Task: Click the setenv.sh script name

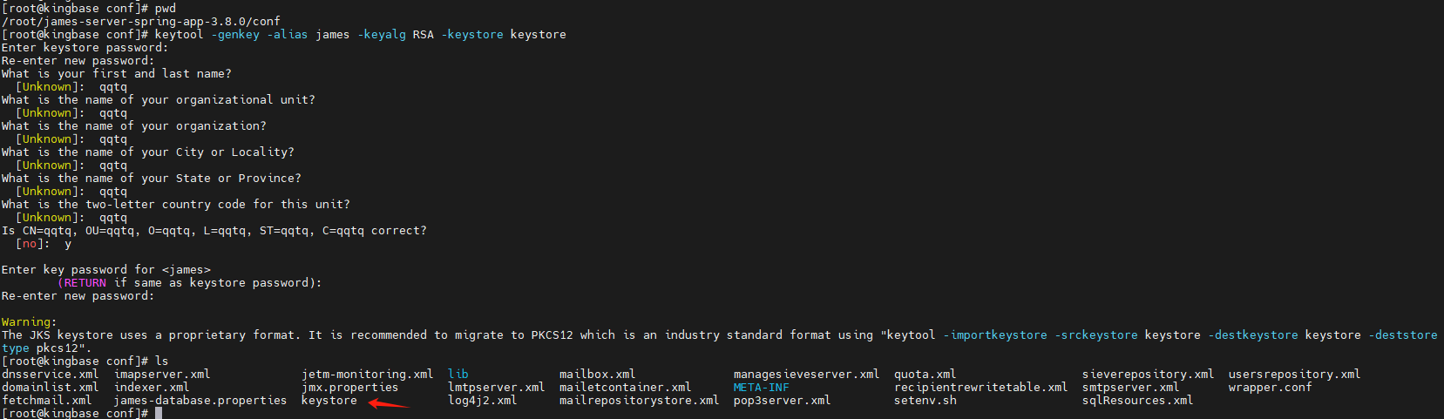Action: tap(925, 401)
